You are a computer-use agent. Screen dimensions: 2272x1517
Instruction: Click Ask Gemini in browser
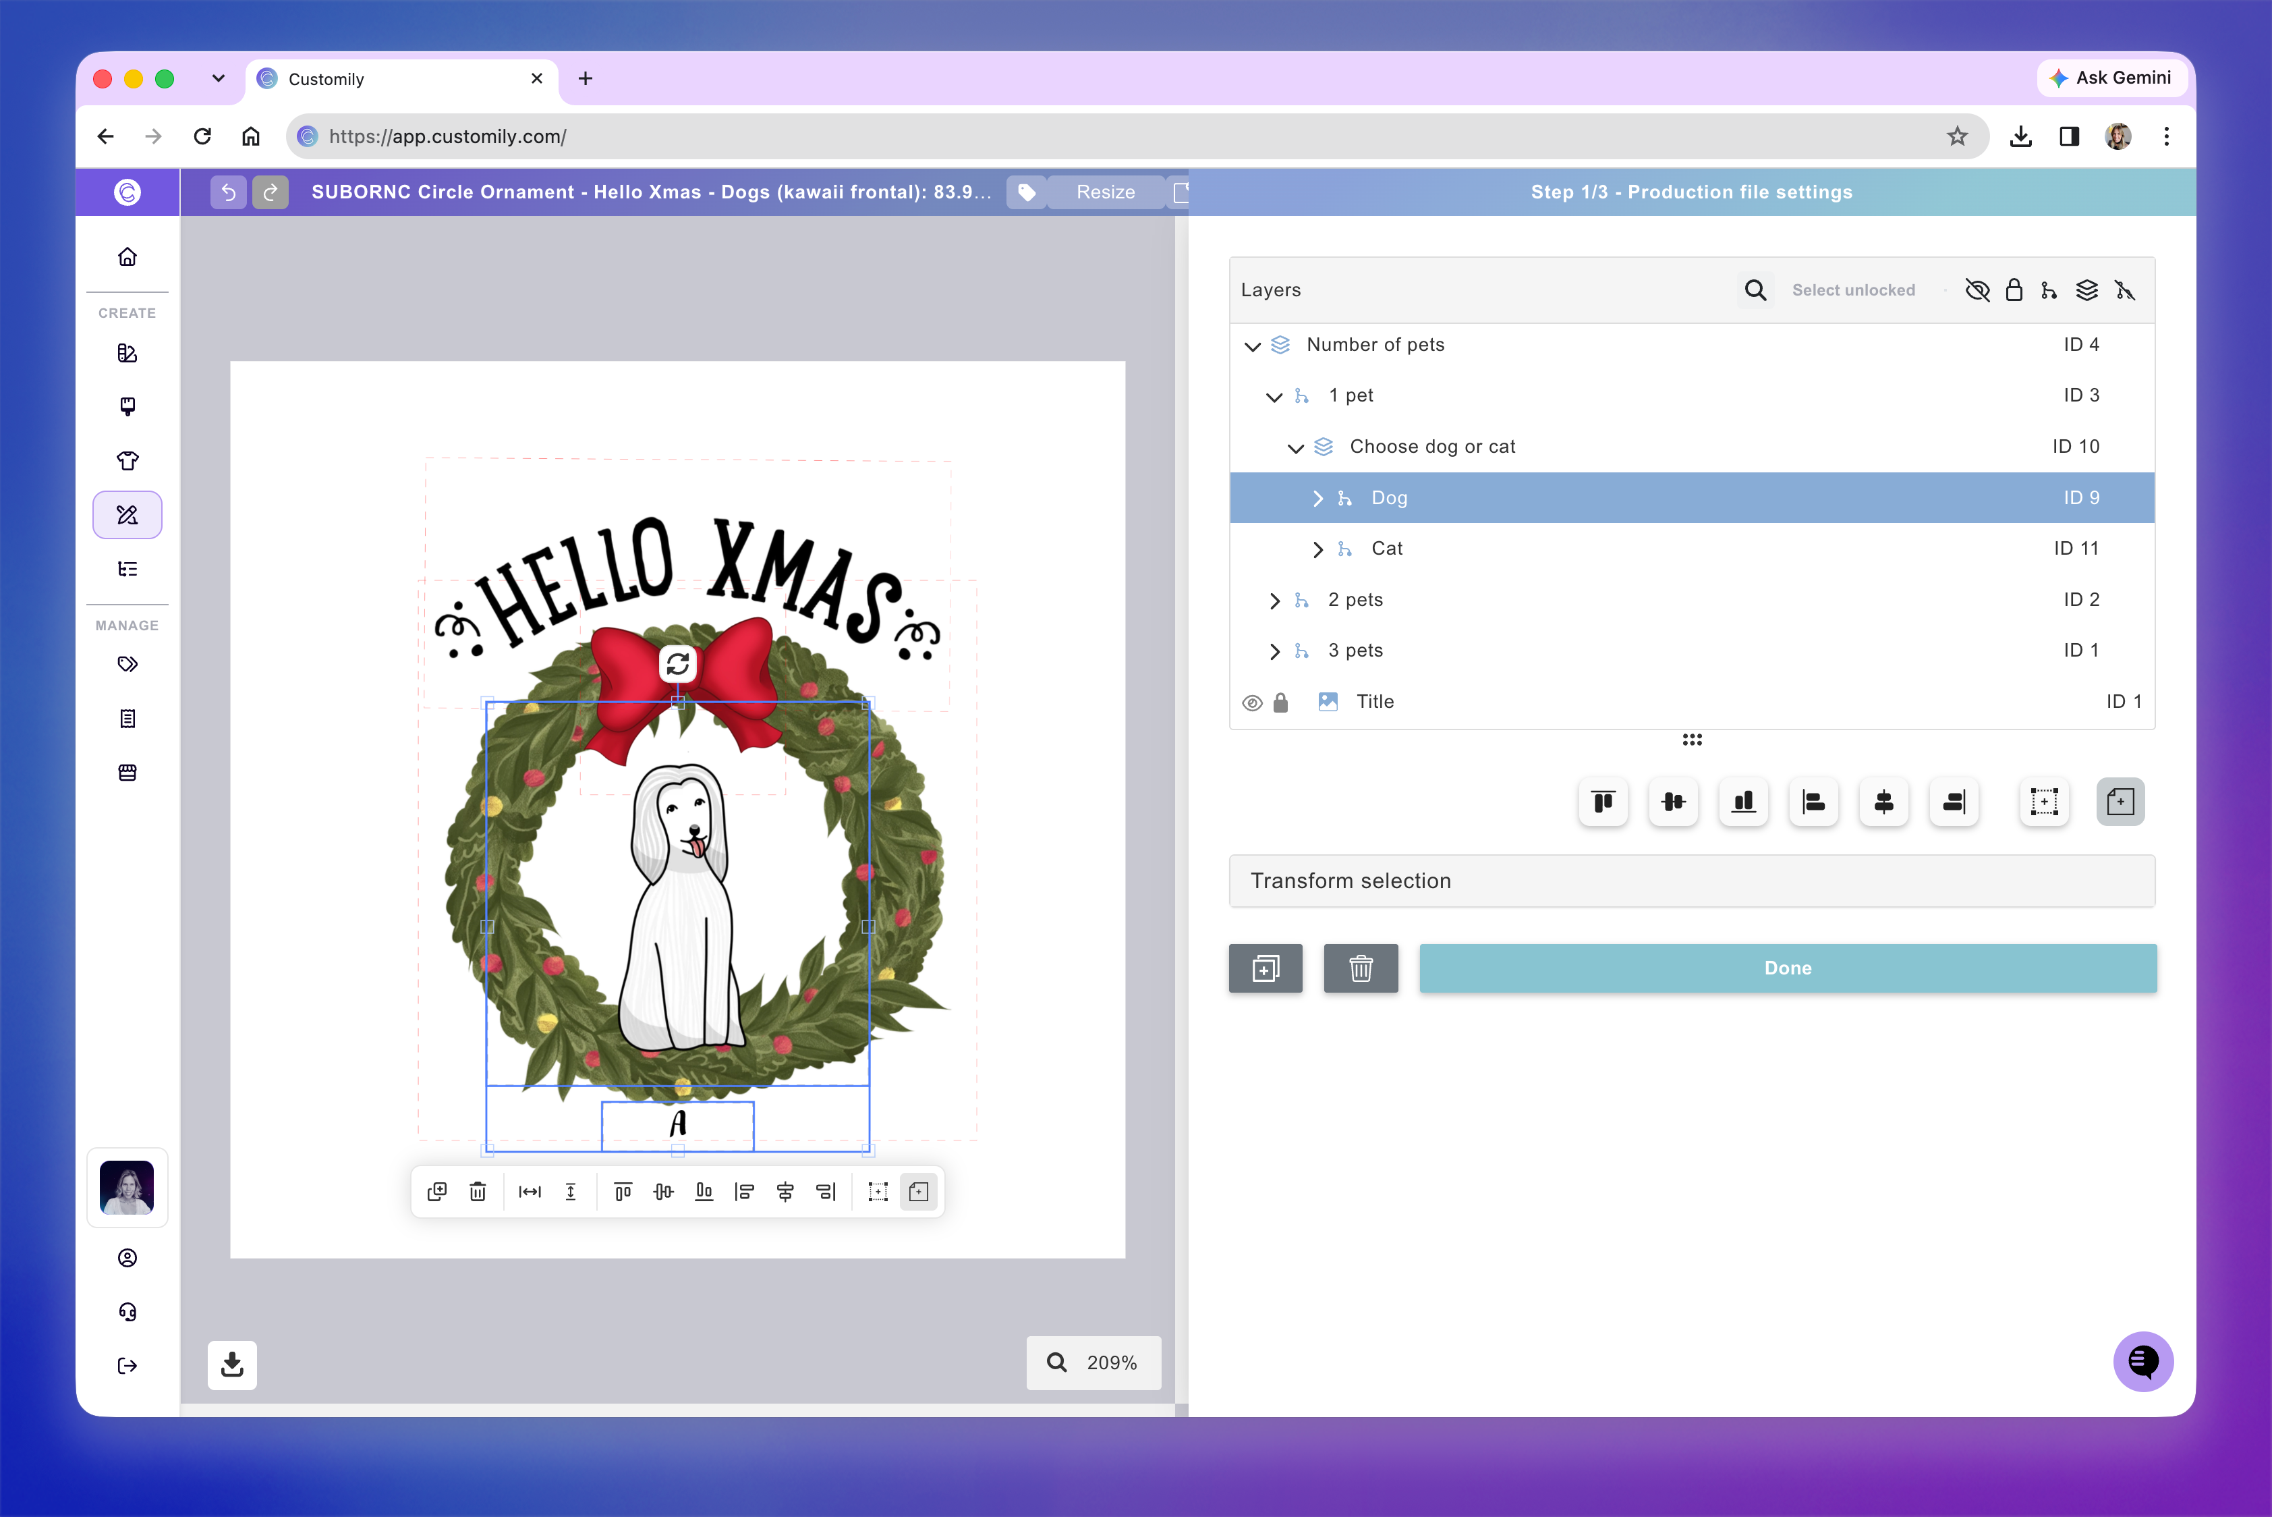pos(2111,78)
